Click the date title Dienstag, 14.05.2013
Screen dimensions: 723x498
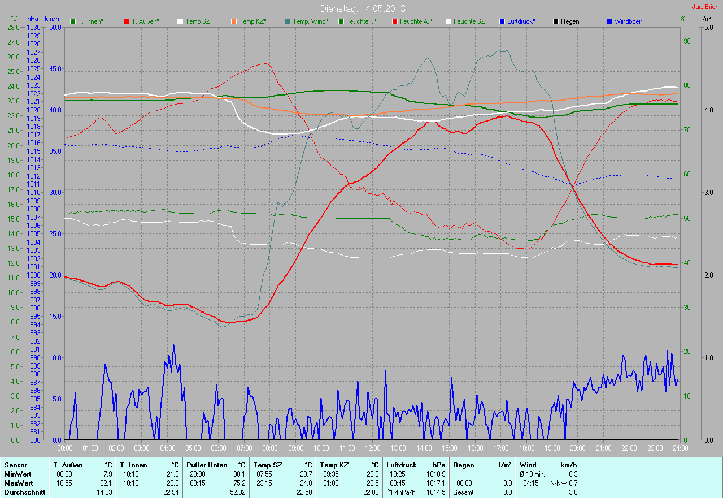coord(362,8)
